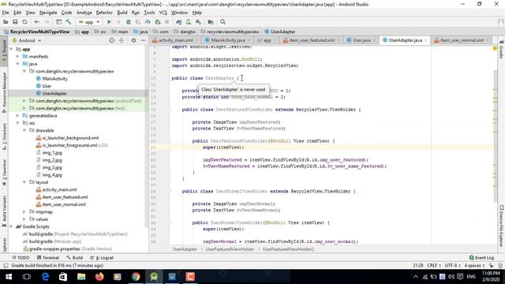Image resolution: width=505 pixels, height=284 pixels.
Task: Collapse the layout folder node
Action: (24, 182)
